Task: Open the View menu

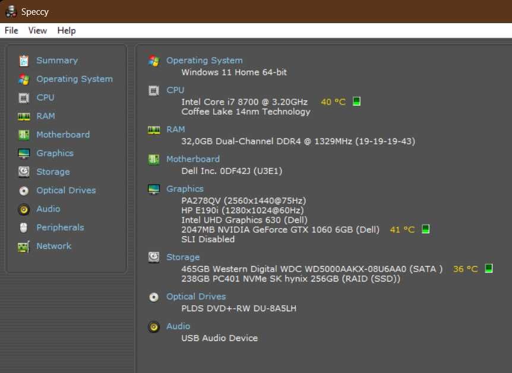Action: (x=37, y=30)
